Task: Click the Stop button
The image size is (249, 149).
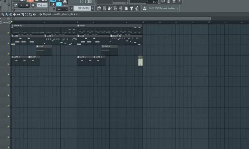Action: [27, 5]
